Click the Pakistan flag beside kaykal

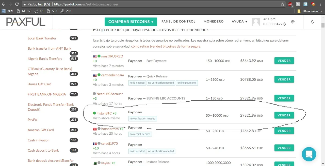[x=95, y=163]
